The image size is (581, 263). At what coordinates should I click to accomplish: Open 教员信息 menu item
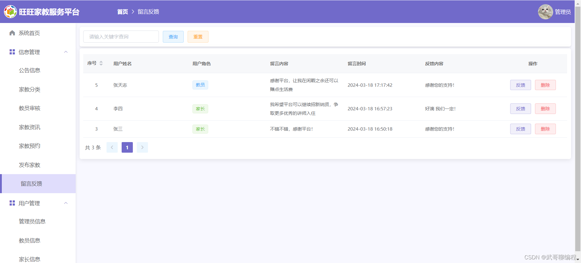[38, 241]
